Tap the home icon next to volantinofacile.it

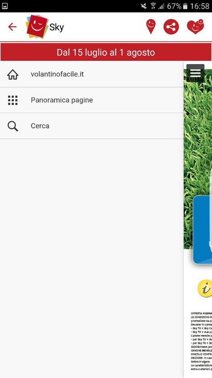13,74
